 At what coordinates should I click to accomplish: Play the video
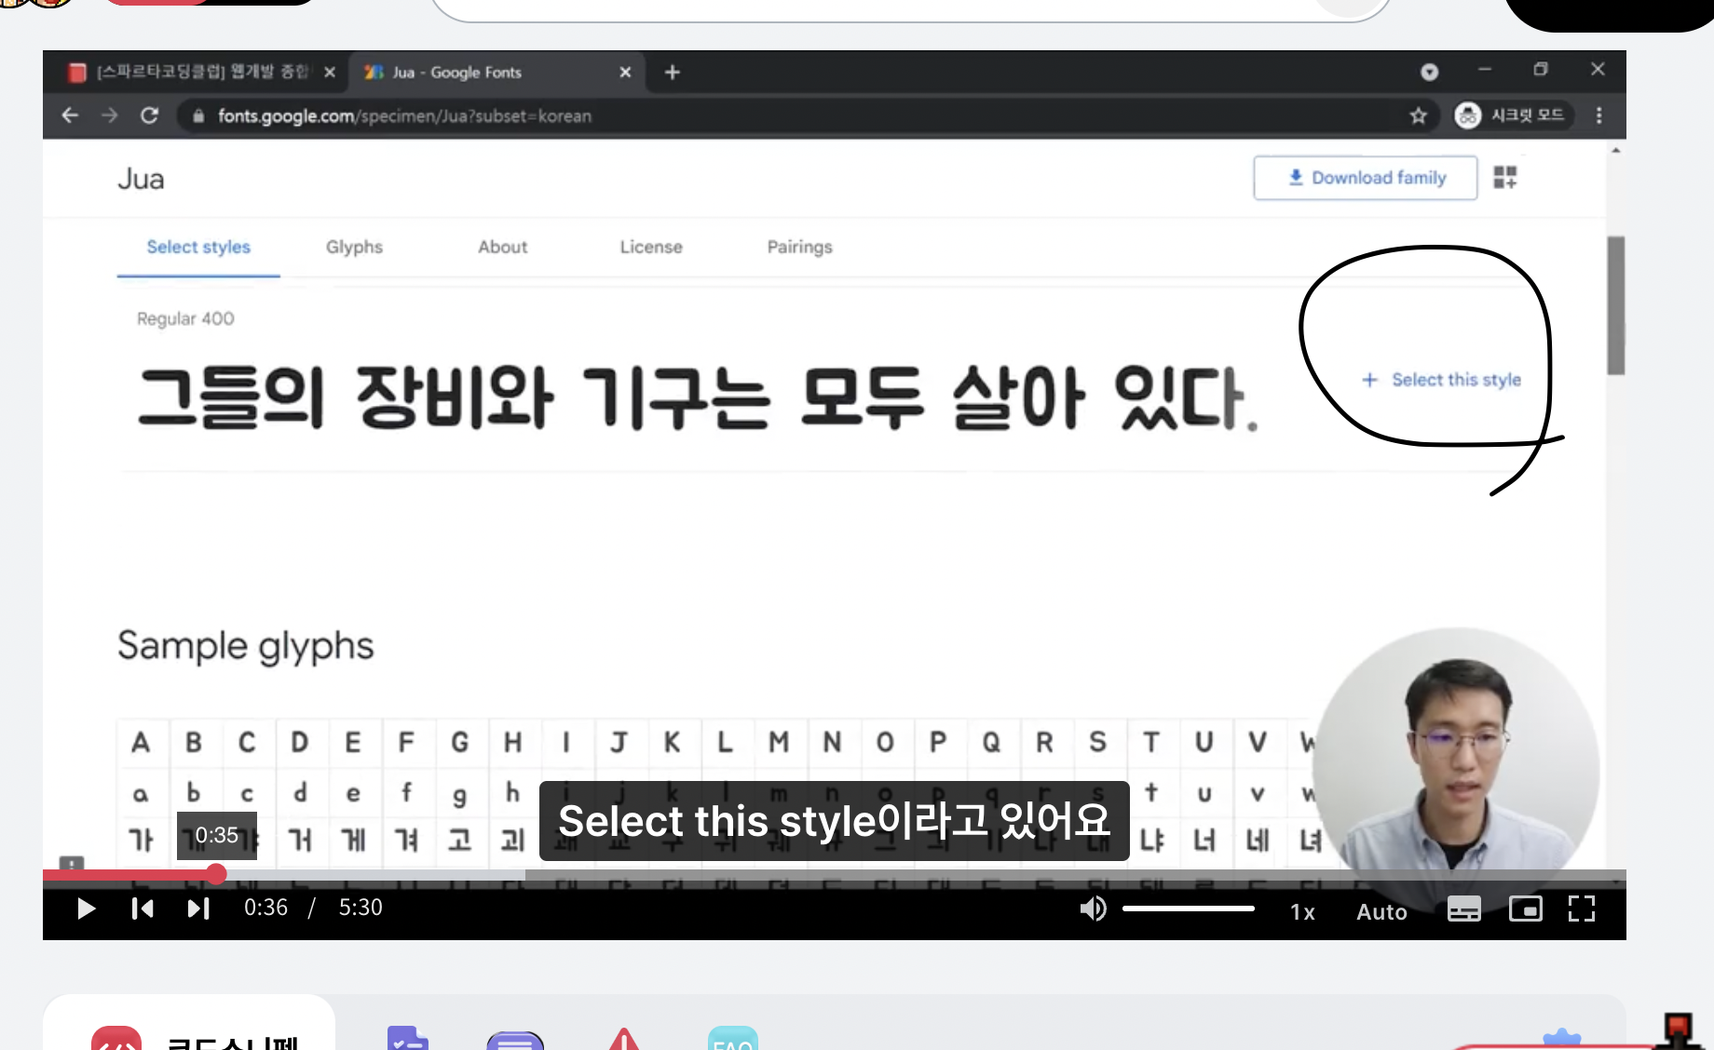pyautogui.click(x=86, y=909)
